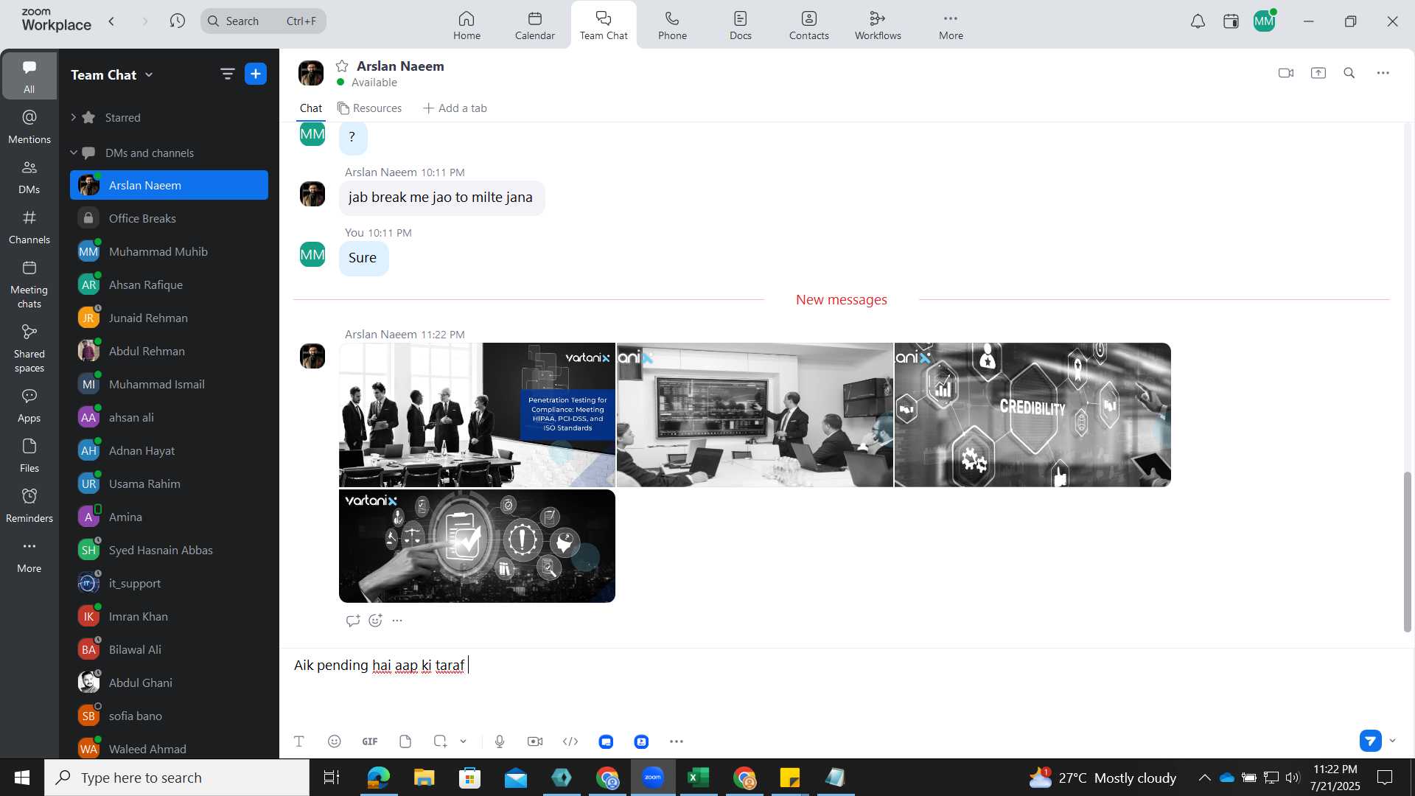Reply in thread to the image message
The height and width of the screenshot is (796, 1415).
[x=353, y=621]
